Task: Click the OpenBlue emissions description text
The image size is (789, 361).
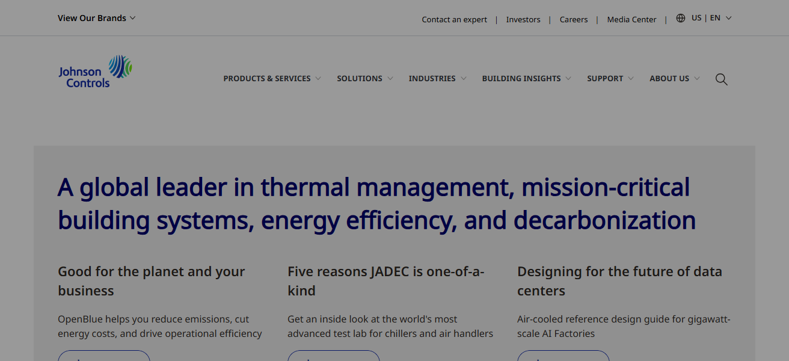Action: click(160, 326)
